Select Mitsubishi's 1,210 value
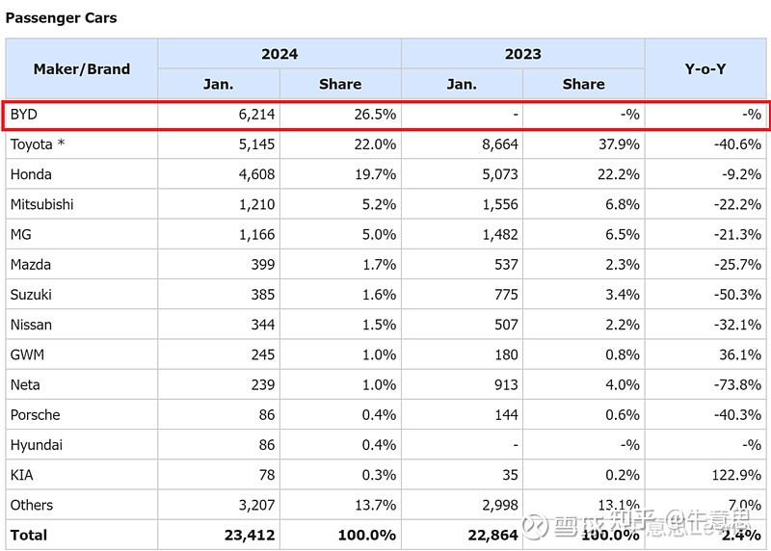The image size is (771, 551). (219, 204)
